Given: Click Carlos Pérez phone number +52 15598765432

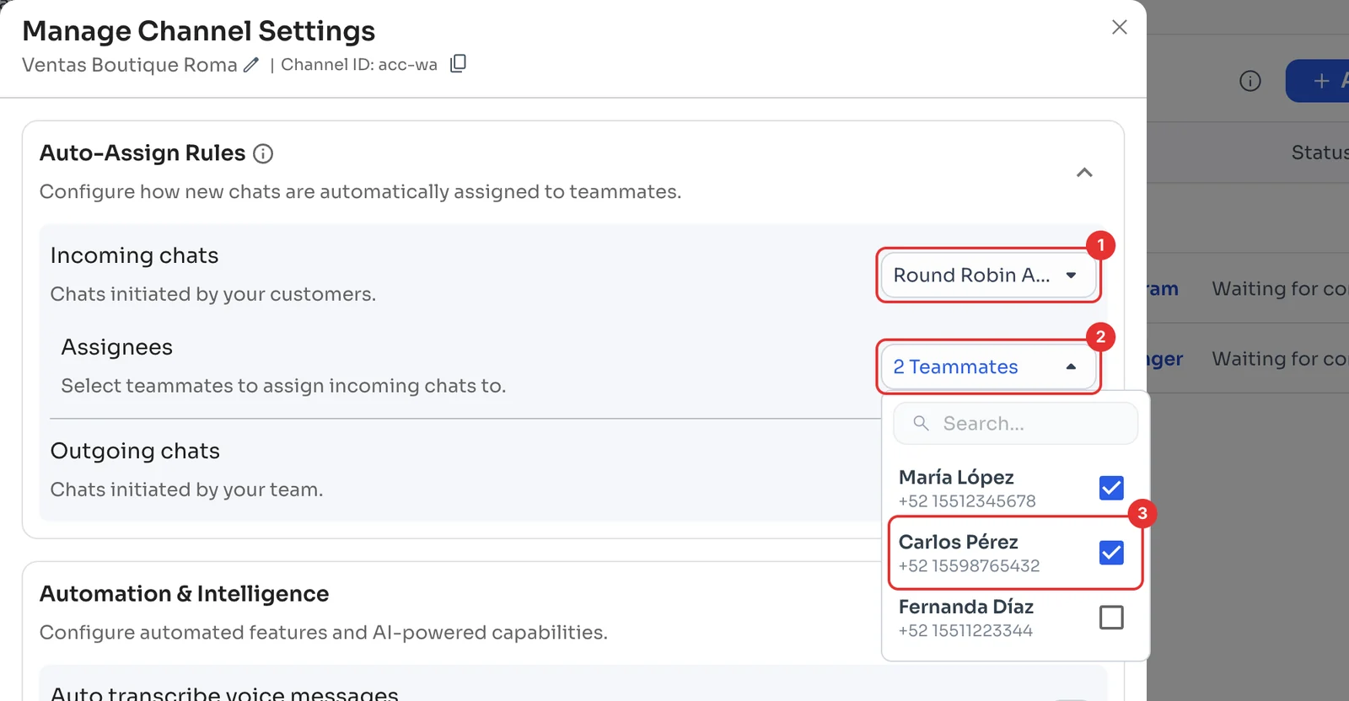Looking at the screenshot, I should click(969, 565).
